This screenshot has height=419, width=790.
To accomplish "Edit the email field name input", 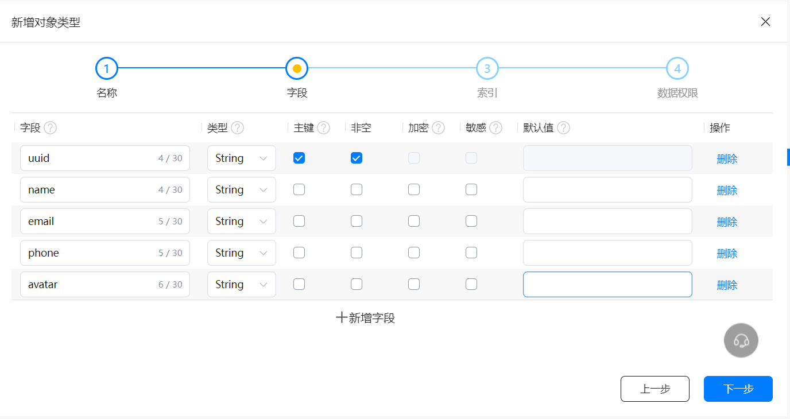I will [105, 221].
